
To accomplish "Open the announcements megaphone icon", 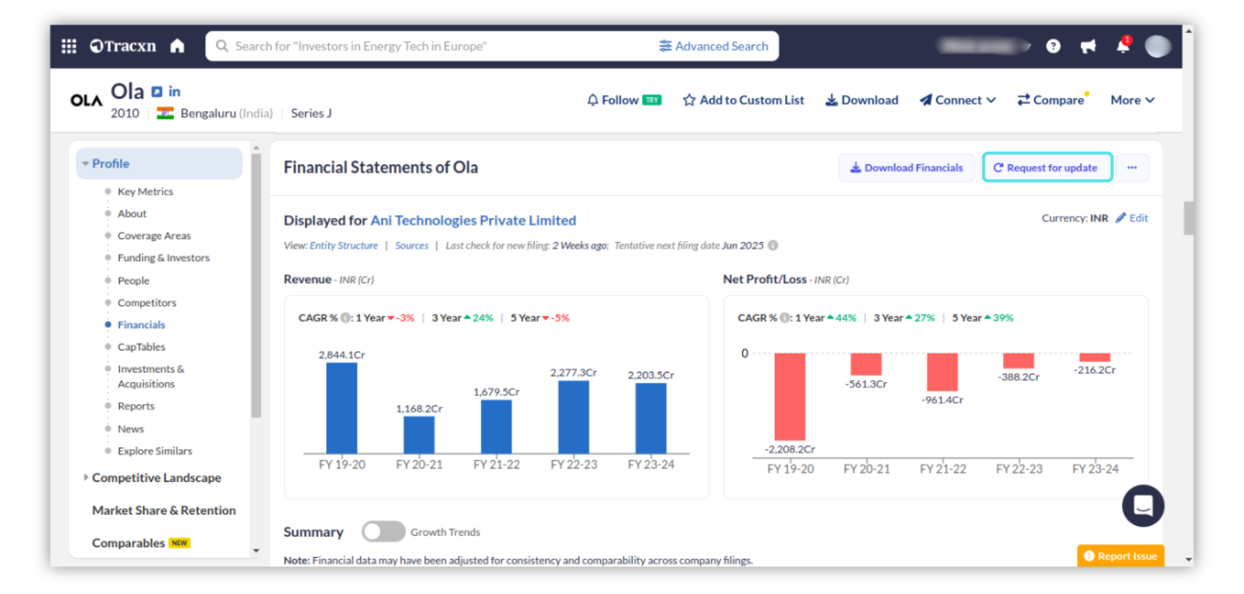I will point(1088,46).
